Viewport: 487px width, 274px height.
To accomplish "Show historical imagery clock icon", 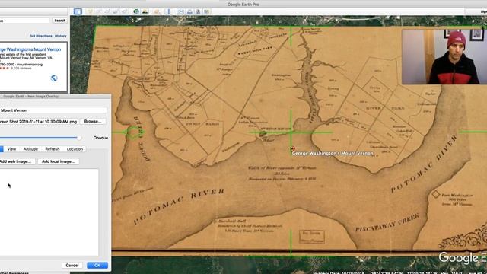I will [136, 11].
